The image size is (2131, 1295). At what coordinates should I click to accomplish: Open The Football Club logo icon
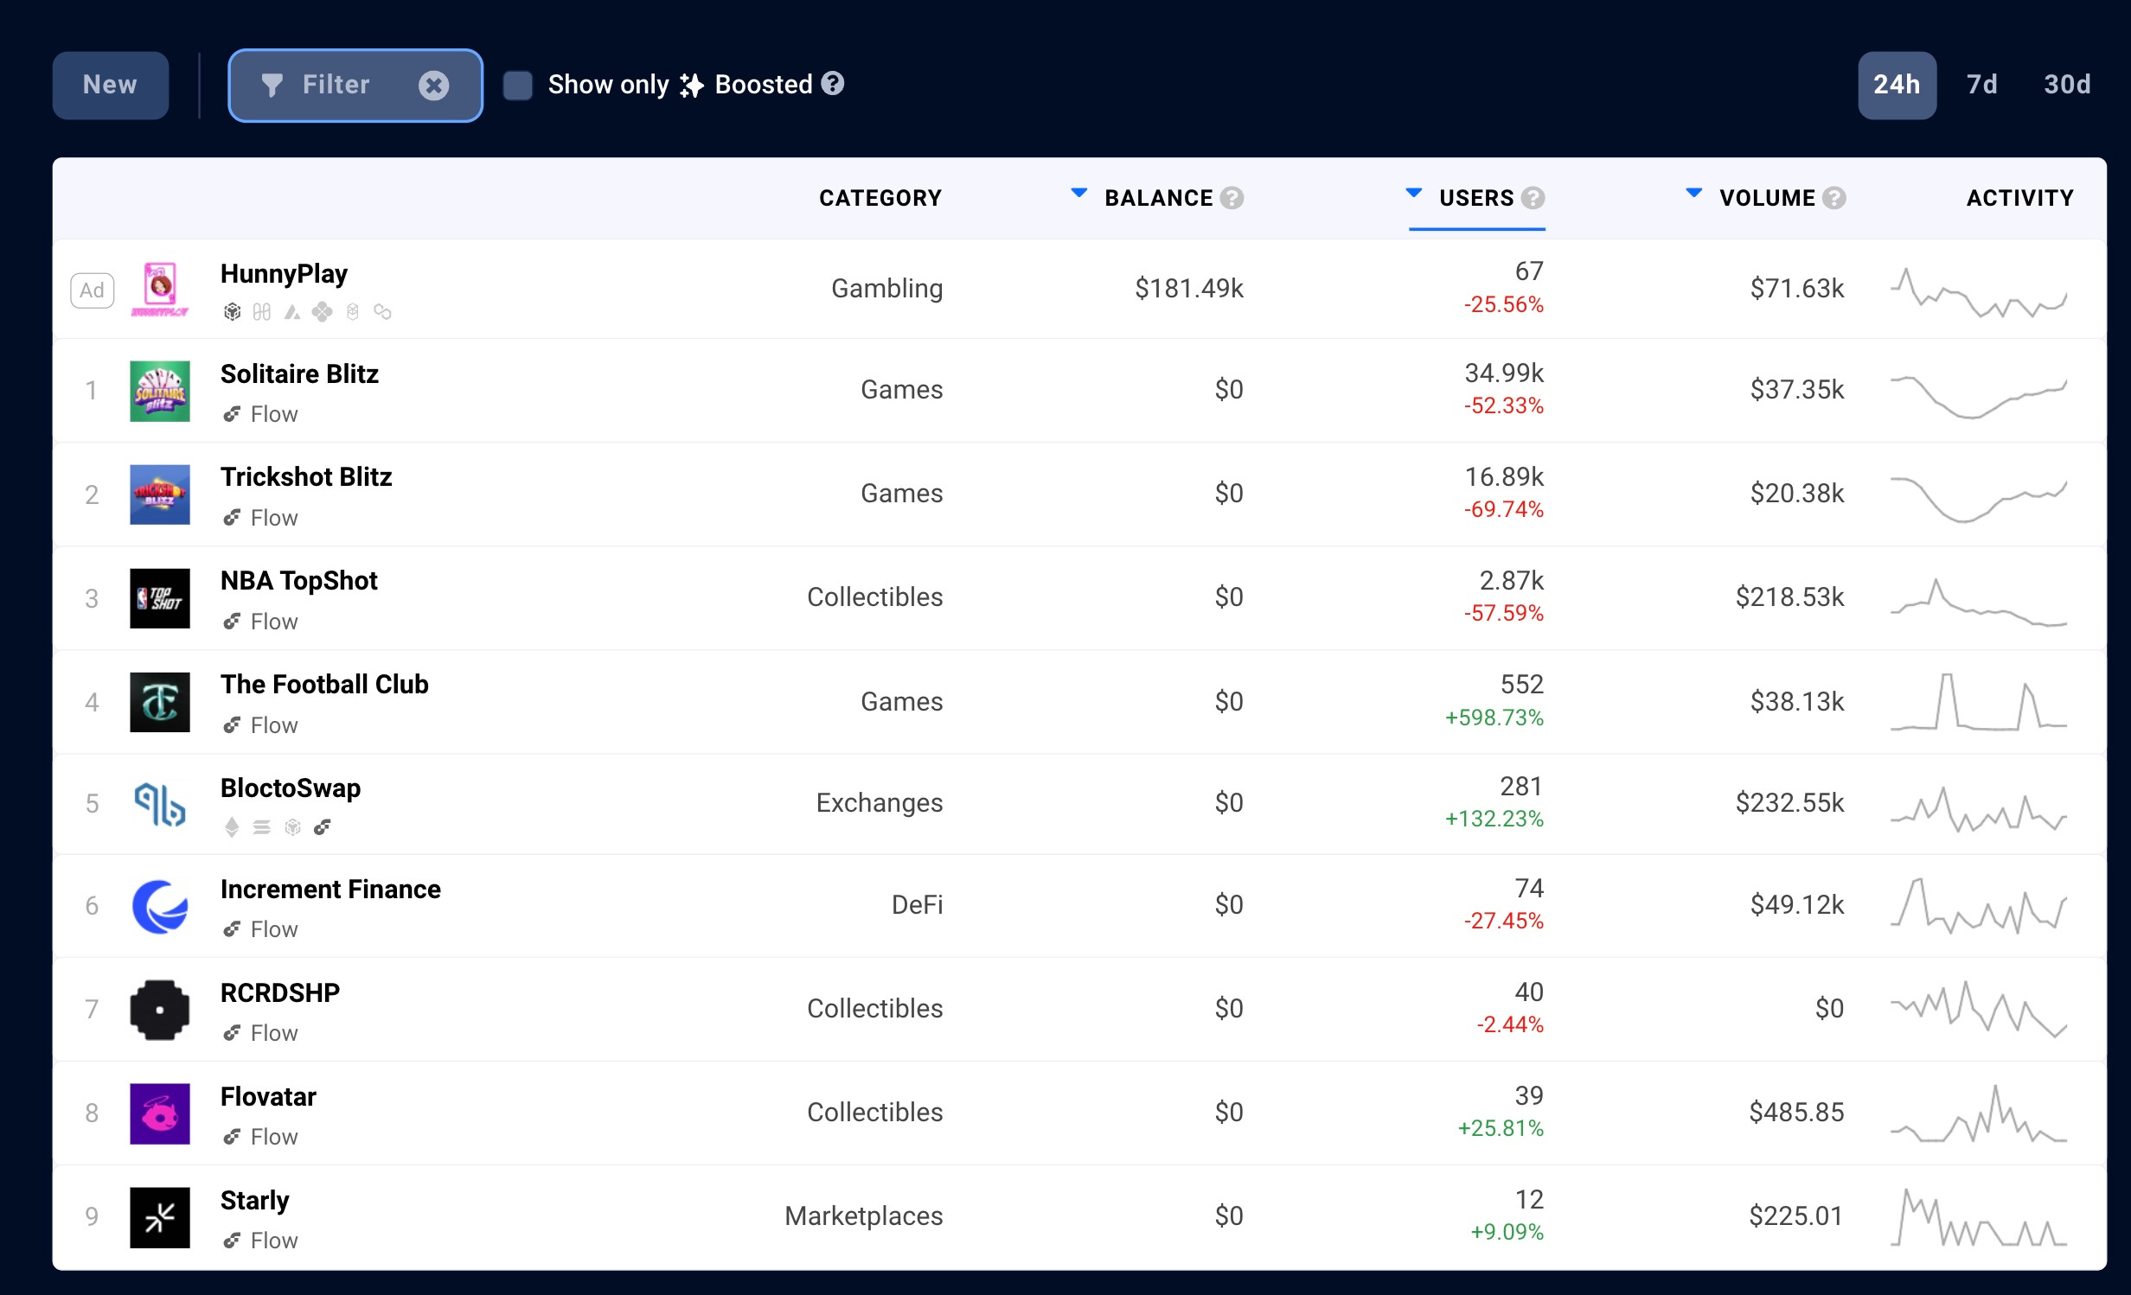point(160,702)
